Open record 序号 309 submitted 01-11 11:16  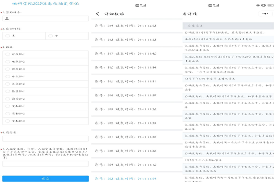137,165
